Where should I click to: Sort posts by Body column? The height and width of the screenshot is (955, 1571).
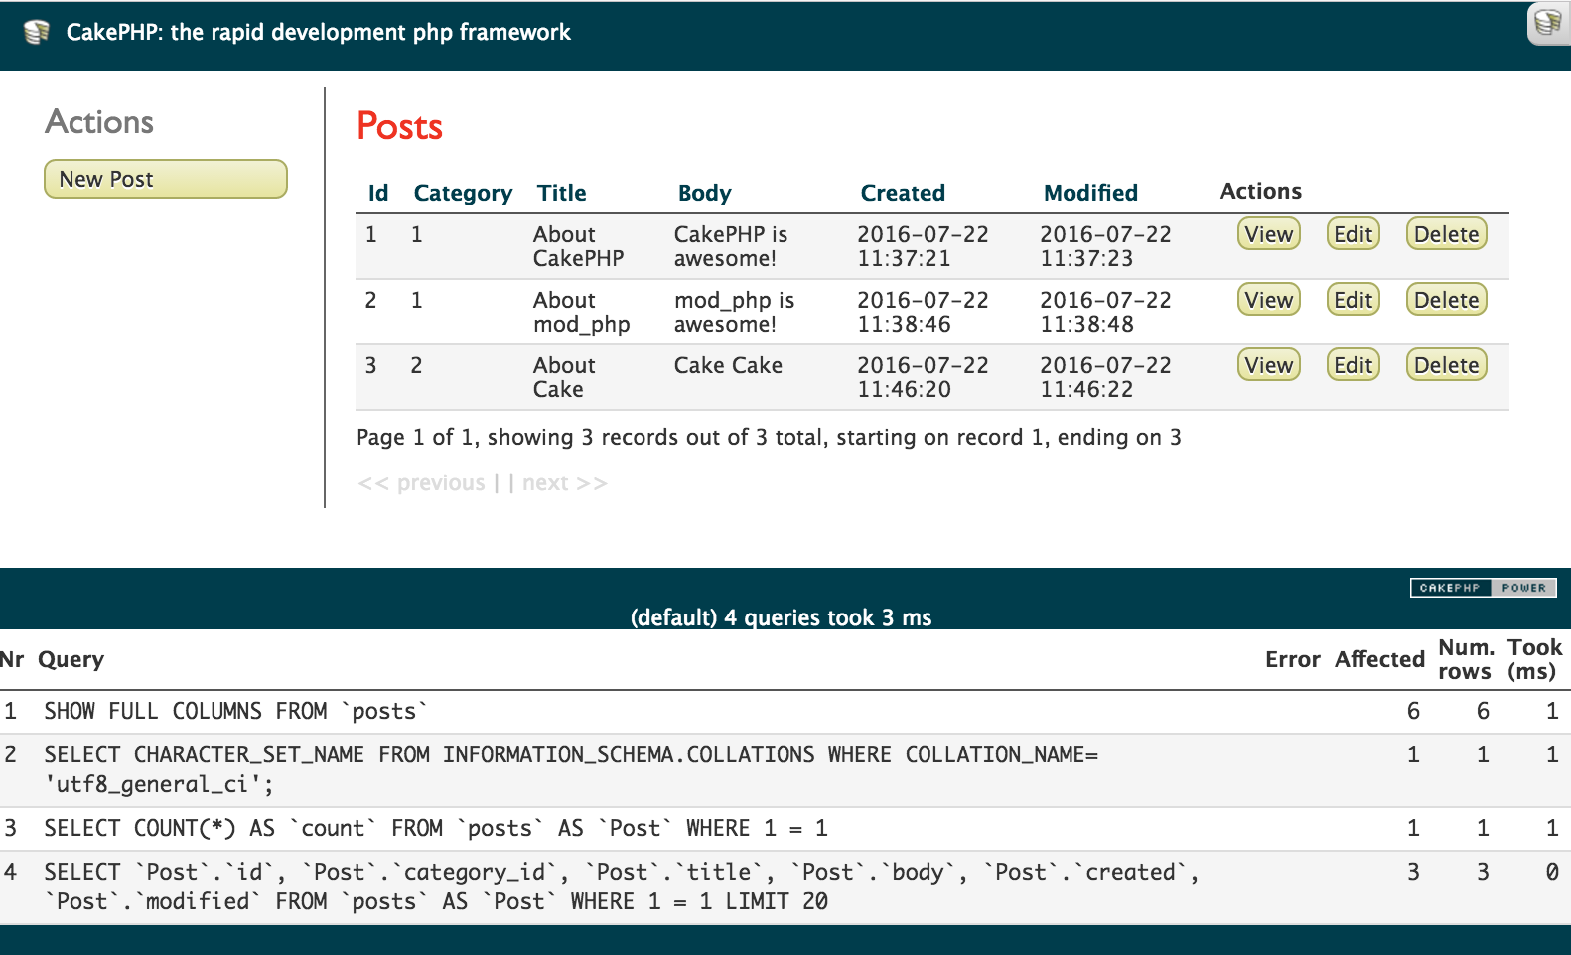click(x=705, y=193)
